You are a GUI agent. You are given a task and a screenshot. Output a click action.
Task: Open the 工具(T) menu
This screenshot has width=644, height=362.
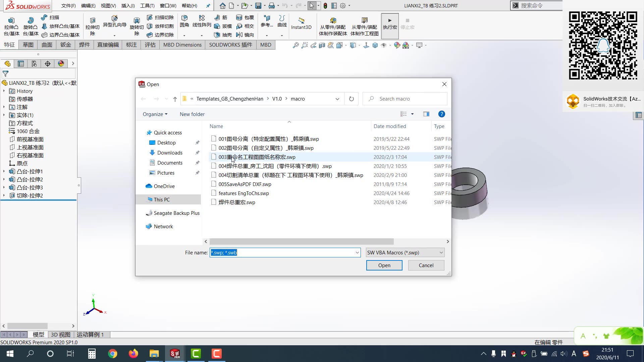click(x=147, y=6)
